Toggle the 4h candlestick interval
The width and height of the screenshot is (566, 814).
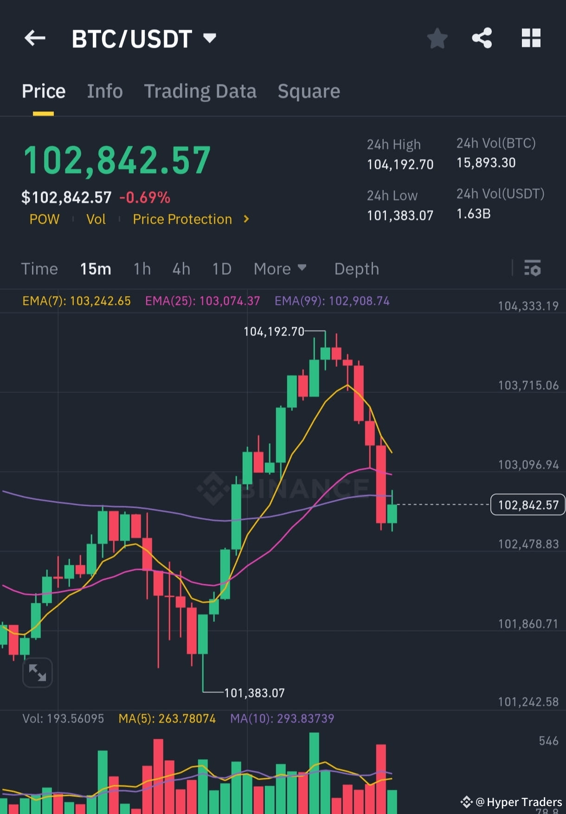181,269
